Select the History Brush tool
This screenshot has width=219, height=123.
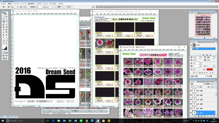point(6,27)
